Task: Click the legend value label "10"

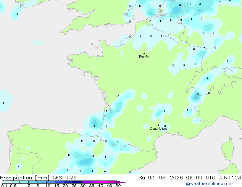Action: point(48,185)
